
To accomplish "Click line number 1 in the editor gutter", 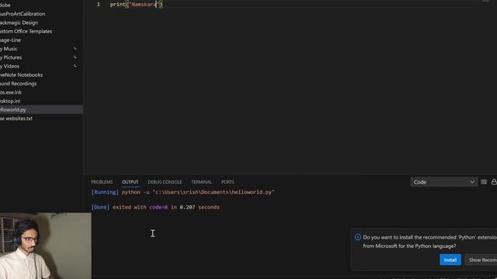I will 99,5.
